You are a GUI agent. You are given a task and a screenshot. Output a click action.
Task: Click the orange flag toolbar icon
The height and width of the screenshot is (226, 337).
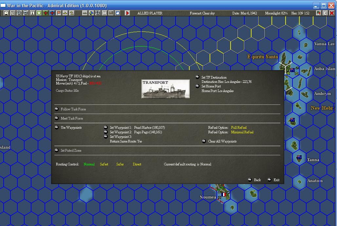[x=58, y=13]
